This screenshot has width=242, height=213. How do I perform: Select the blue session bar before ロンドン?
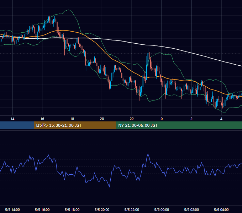point(17,125)
